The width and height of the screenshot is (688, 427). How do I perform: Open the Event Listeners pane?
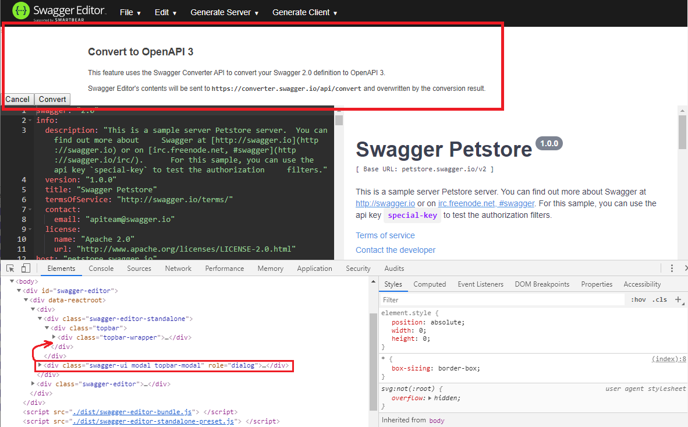click(x=480, y=284)
